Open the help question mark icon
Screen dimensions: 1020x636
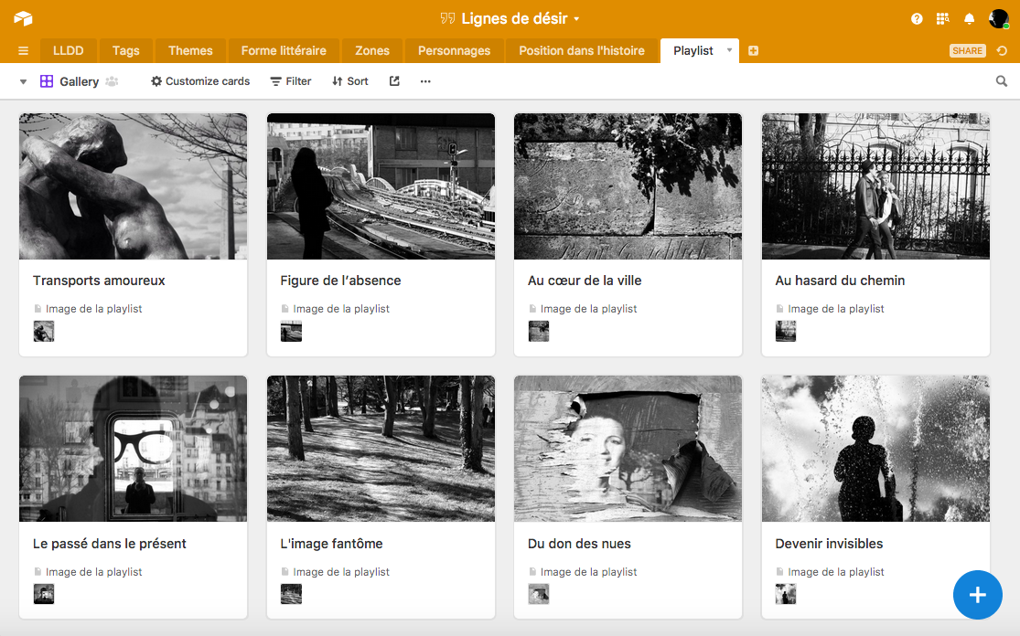point(917,19)
